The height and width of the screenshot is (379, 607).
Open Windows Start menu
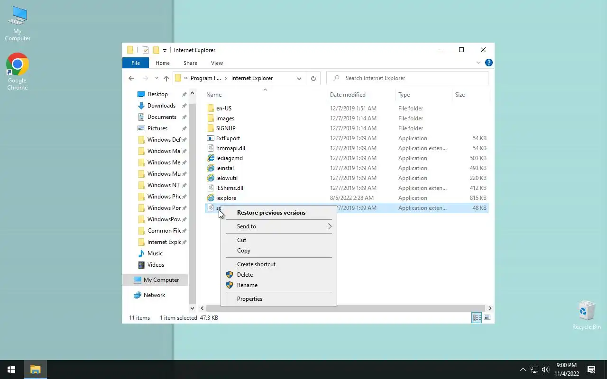(11, 370)
